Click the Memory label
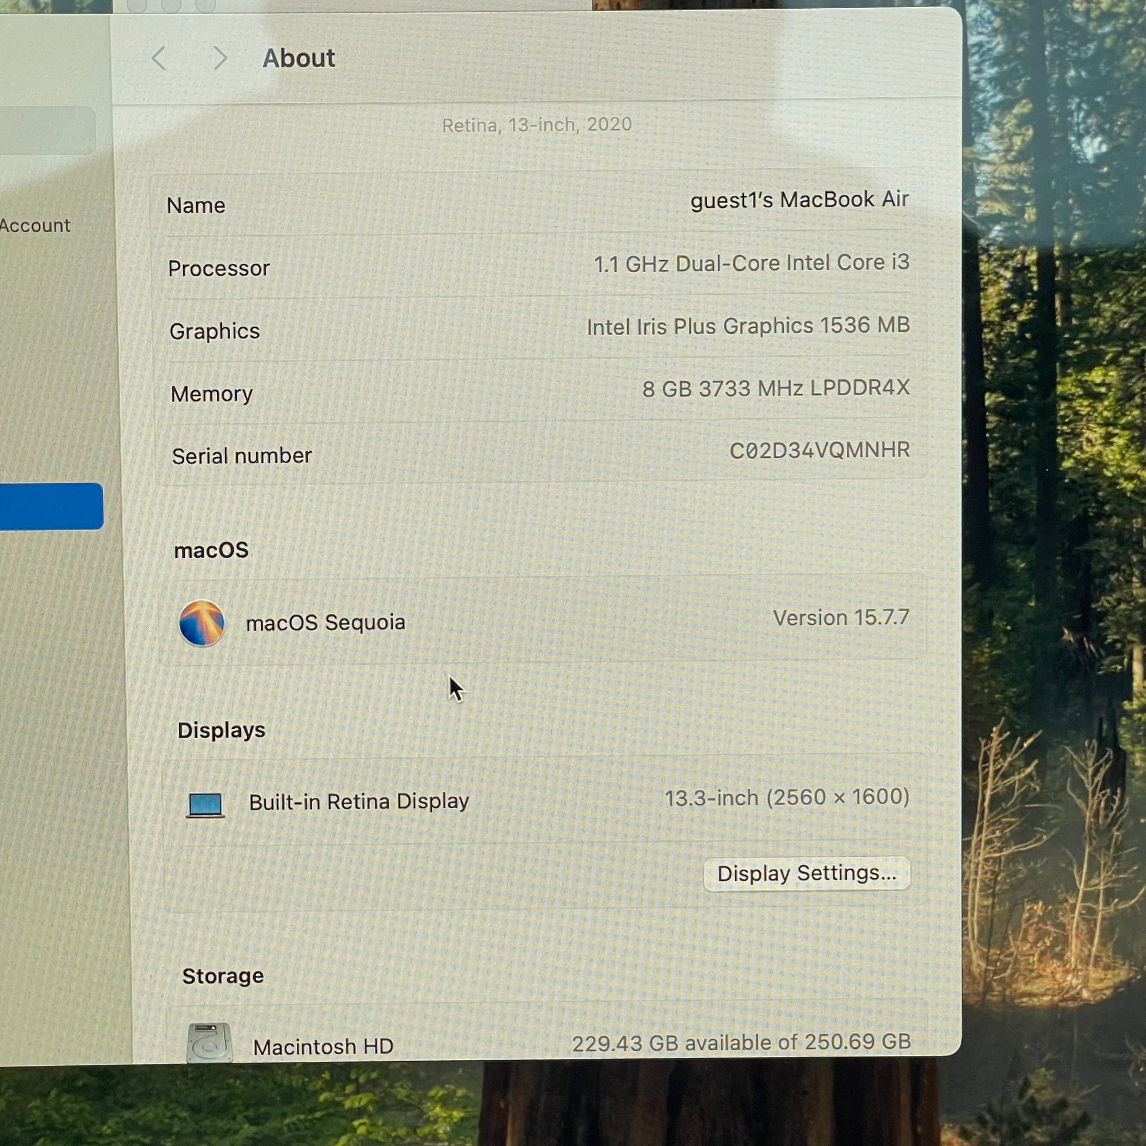 (x=212, y=394)
